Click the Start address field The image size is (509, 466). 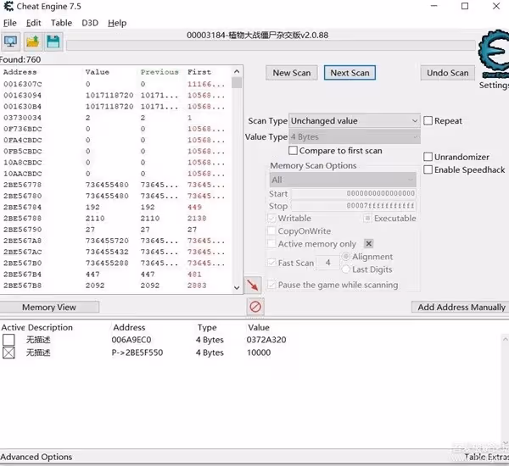(354, 193)
